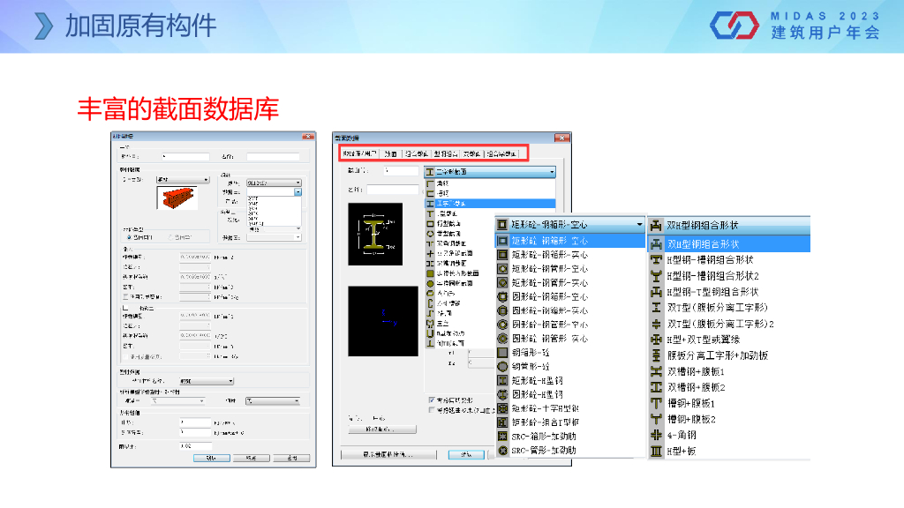Viewport: 904px width, 508px height.
Task: Switch to the 组合截面库 tab
Action: point(501,153)
